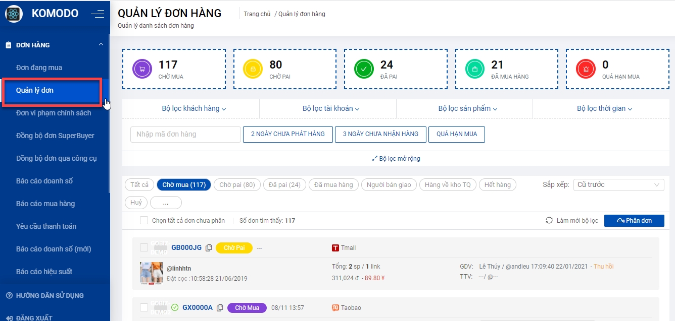Click the product thumbnail of order GB000JG
Screen dimensions: 675x321
pos(151,273)
